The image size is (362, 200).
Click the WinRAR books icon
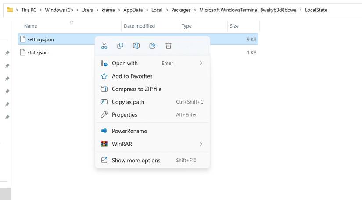pyautogui.click(x=104, y=144)
